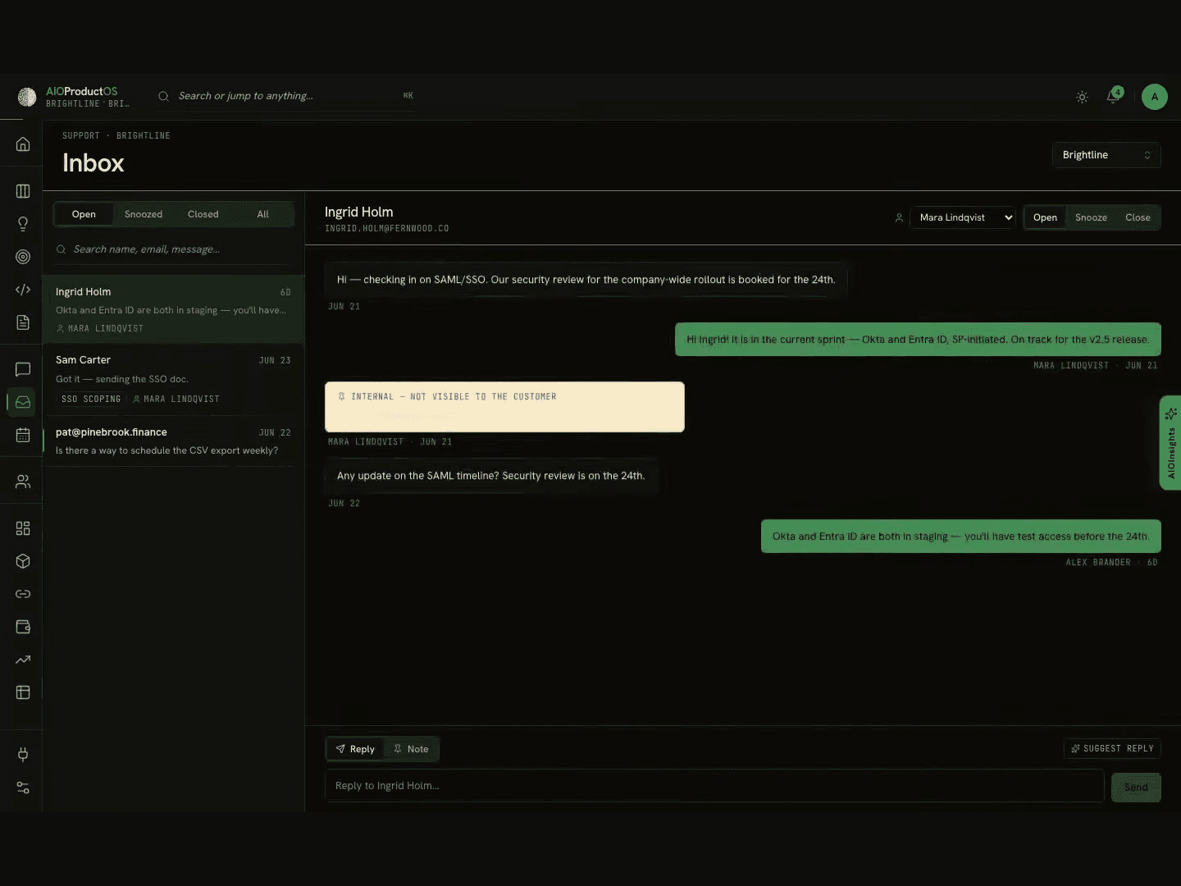Open the dashboard grid icon in sidebar
Viewport: 1181px width, 886px height.
[23, 528]
